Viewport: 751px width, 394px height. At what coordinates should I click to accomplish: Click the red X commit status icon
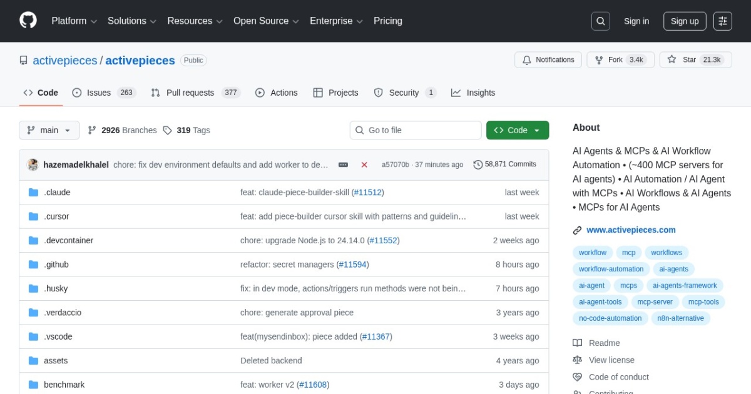[364, 164]
